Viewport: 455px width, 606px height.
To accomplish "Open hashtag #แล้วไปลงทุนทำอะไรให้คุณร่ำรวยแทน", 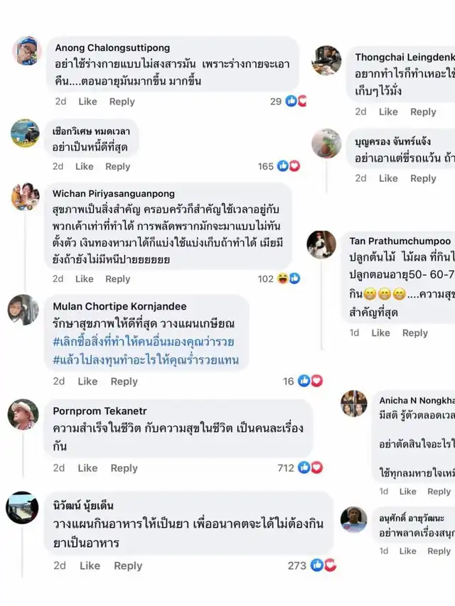I will pyautogui.click(x=146, y=359).
